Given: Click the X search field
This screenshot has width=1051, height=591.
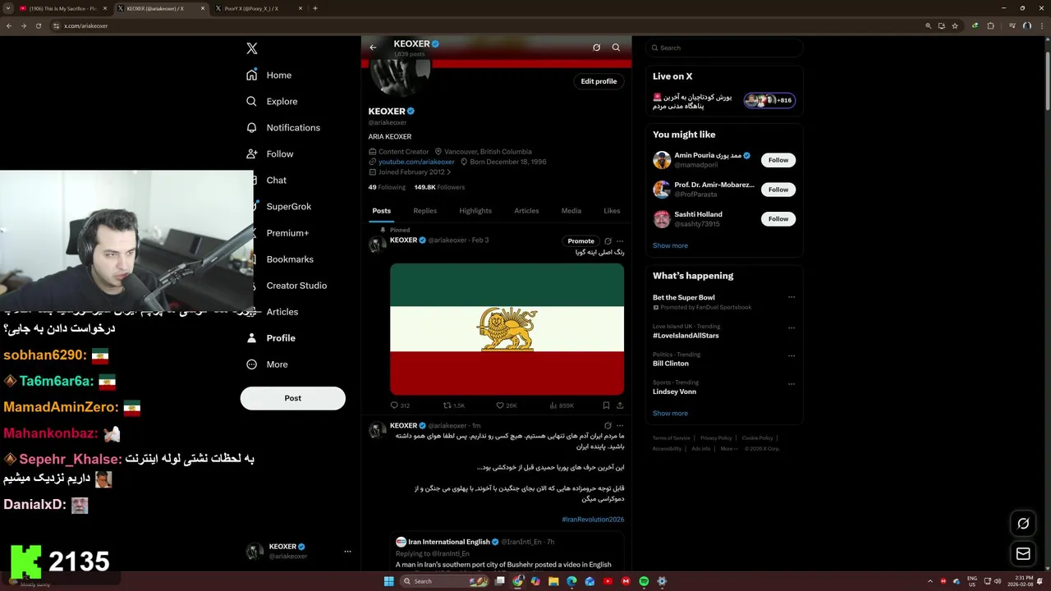Looking at the screenshot, I should (x=723, y=48).
